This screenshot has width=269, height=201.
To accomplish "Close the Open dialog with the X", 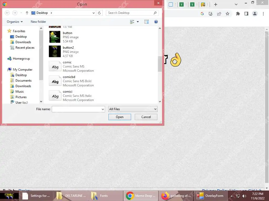I will click(158, 3).
